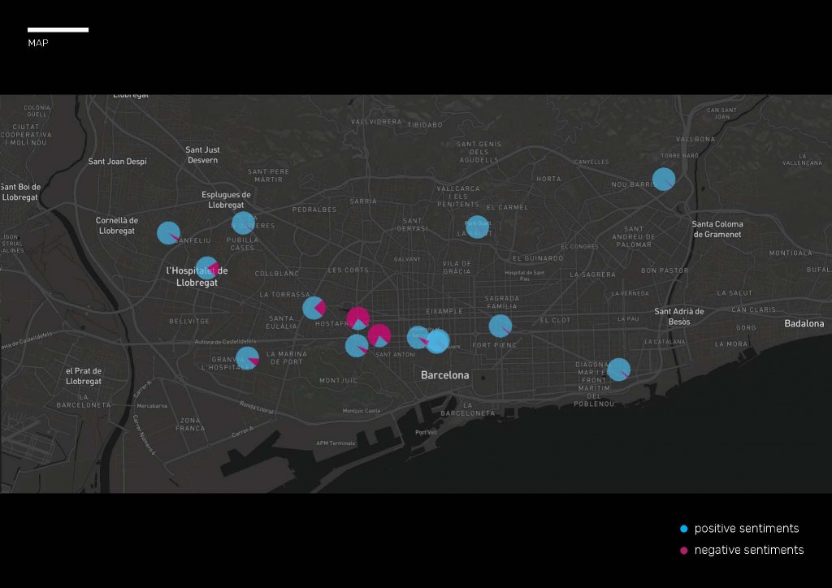Click the pie marker near Fort Pienc
The width and height of the screenshot is (832, 588).
[500, 326]
